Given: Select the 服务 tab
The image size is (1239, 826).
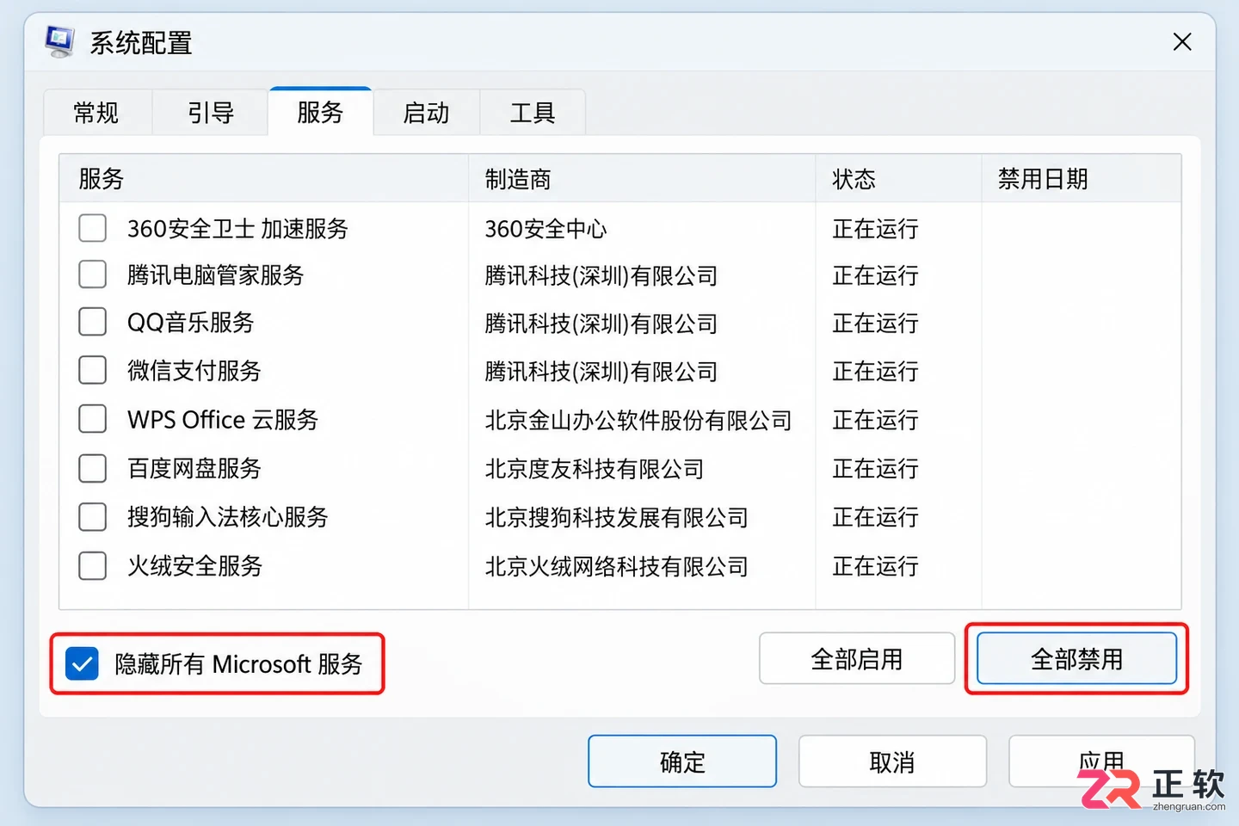Looking at the screenshot, I should pyautogui.click(x=320, y=112).
